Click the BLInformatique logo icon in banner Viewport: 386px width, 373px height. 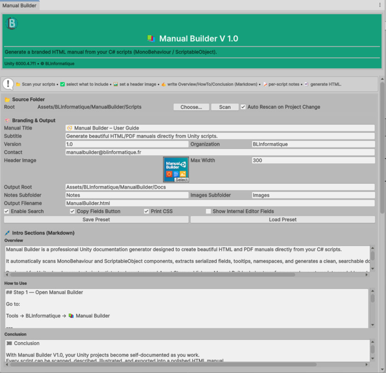click(x=12, y=23)
